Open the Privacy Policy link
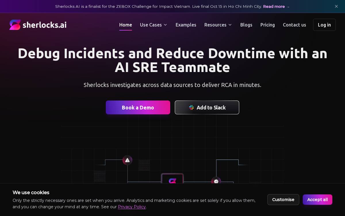 (x=132, y=207)
